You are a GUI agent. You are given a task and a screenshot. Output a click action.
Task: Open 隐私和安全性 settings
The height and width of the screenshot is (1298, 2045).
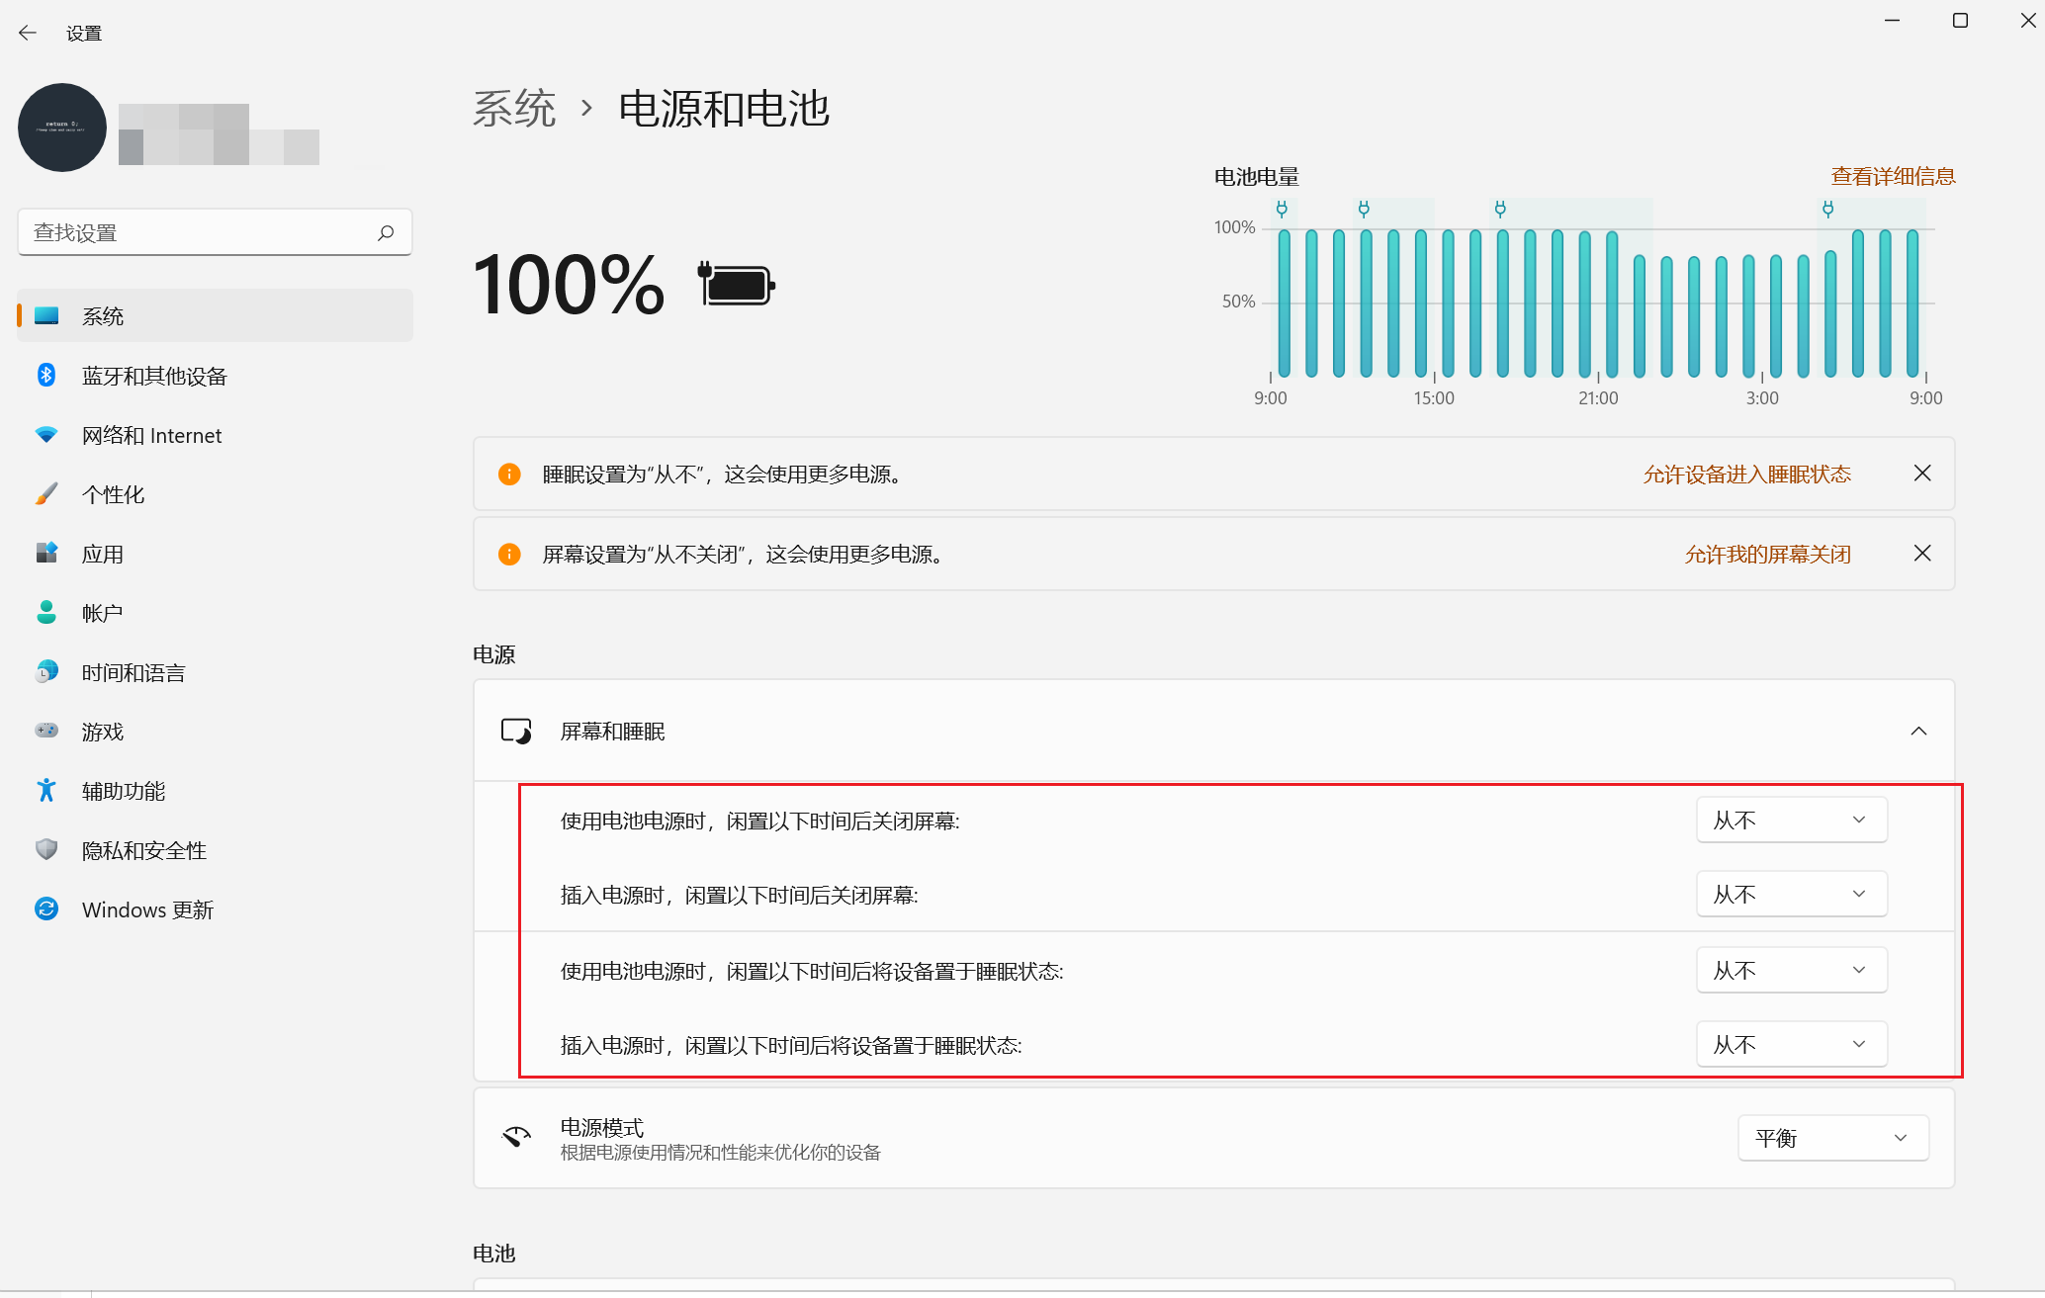coord(143,850)
